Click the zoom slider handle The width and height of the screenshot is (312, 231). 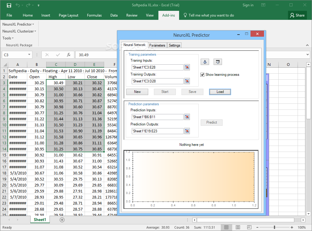click(x=274, y=227)
